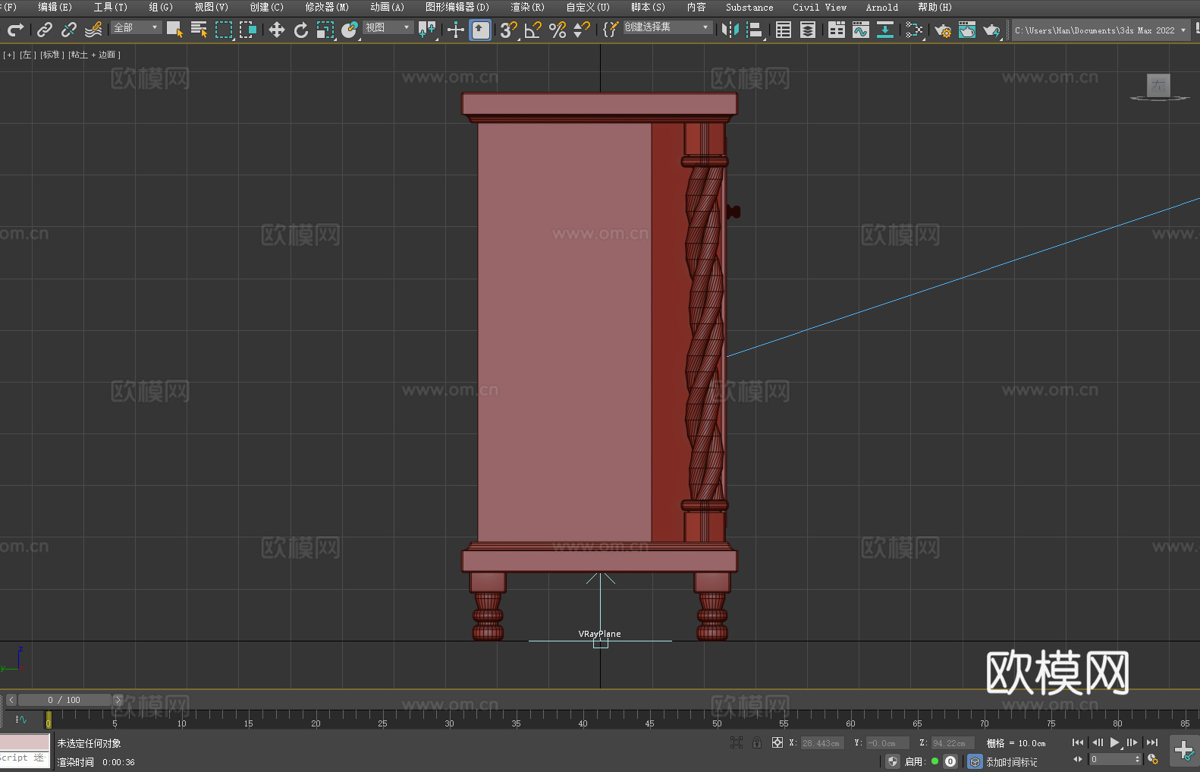Screen dimensions: 1200x772
Task: Open Select by Name list
Action: pyautogui.click(x=199, y=30)
